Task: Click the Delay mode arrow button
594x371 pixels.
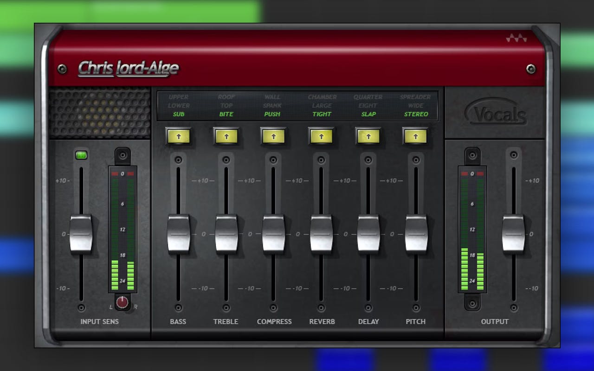Action: click(x=368, y=136)
